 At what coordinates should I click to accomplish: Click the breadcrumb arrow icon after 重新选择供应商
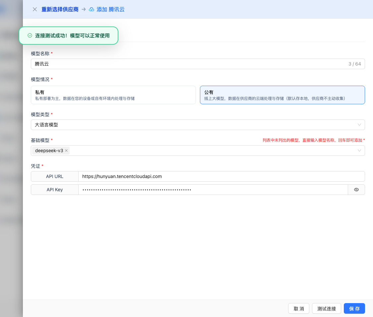84,9
